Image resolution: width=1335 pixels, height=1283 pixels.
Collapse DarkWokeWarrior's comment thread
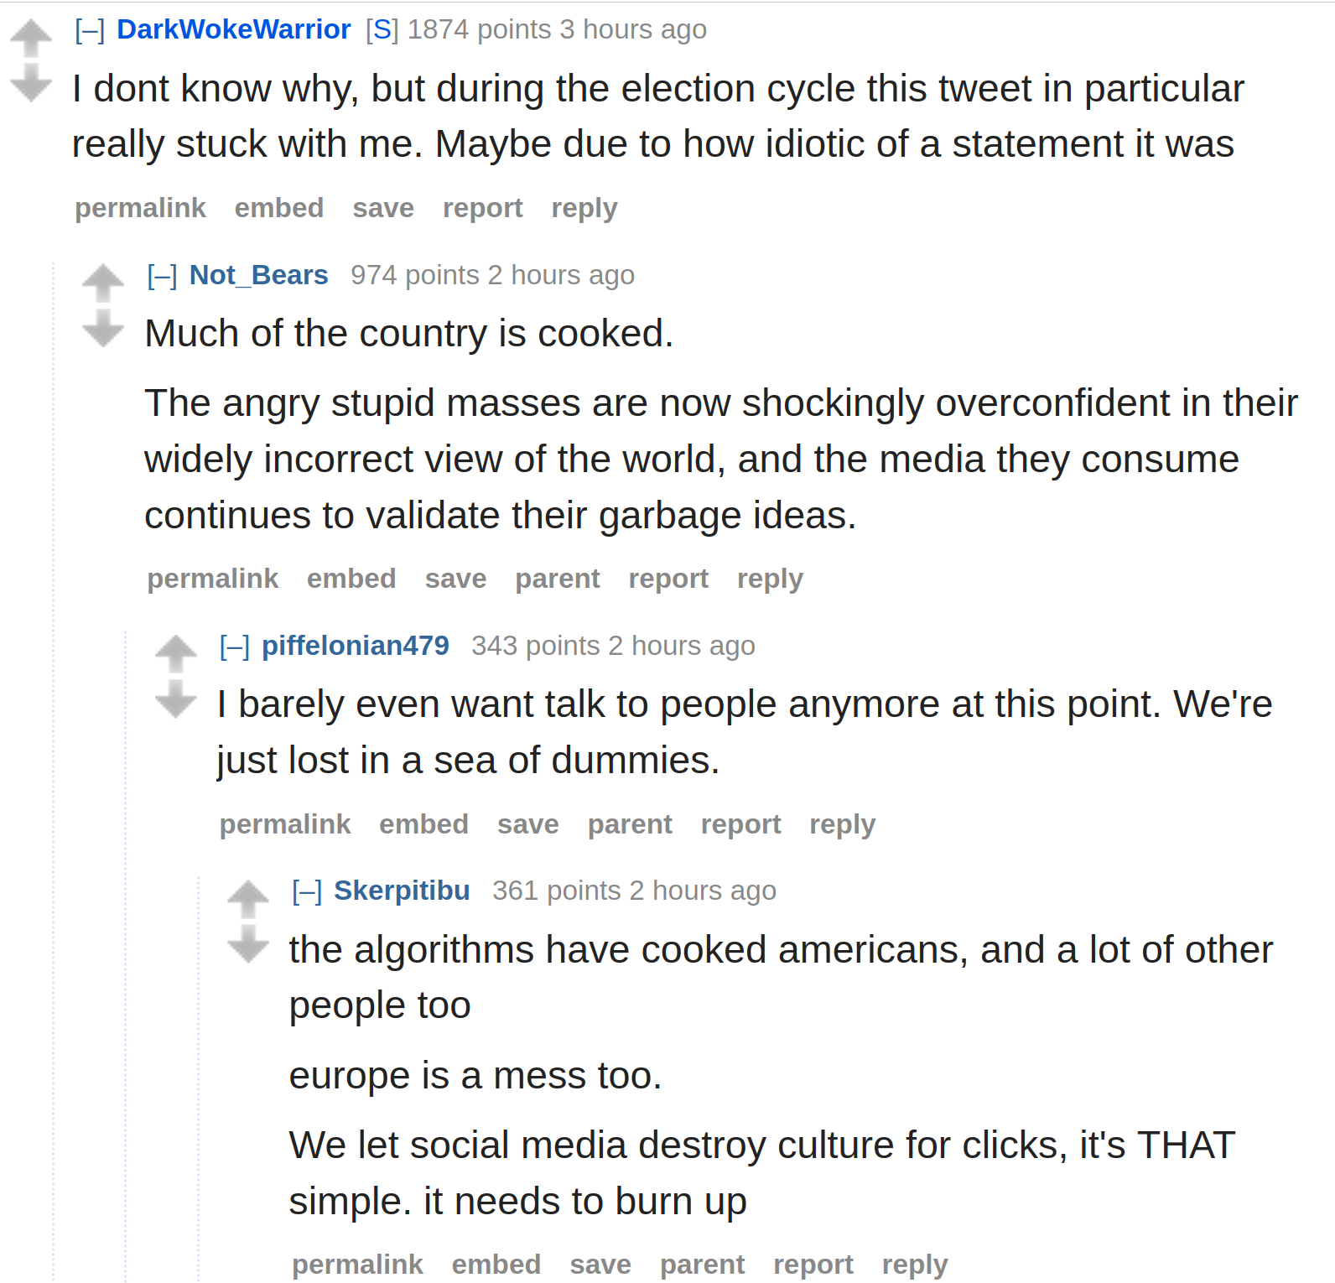tap(90, 30)
